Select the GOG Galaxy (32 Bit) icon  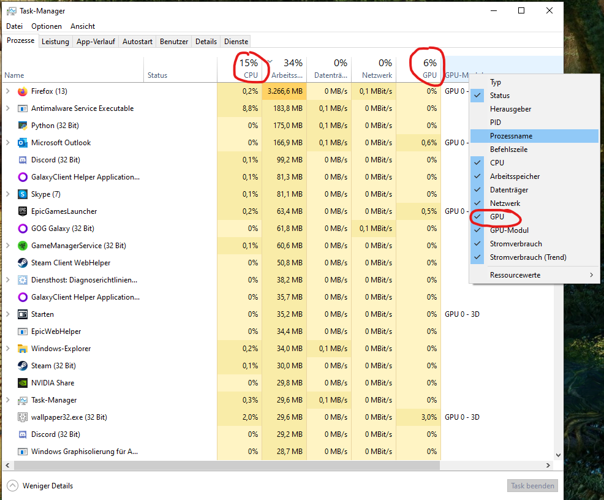(x=23, y=229)
